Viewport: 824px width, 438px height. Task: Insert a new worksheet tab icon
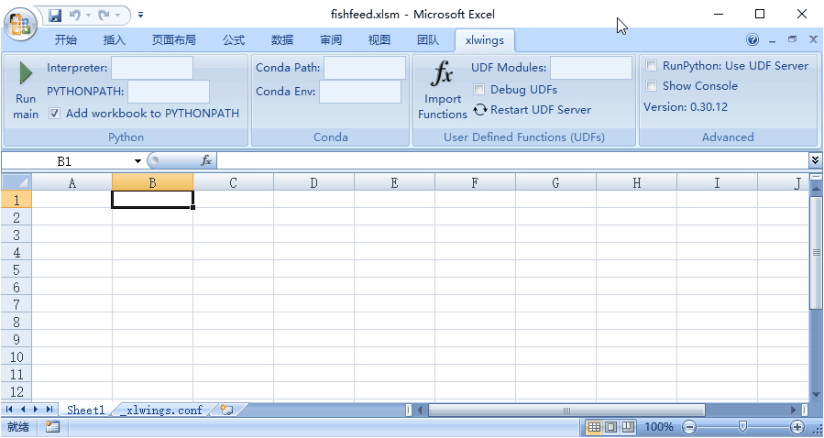pyautogui.click(x=226, y=410)
